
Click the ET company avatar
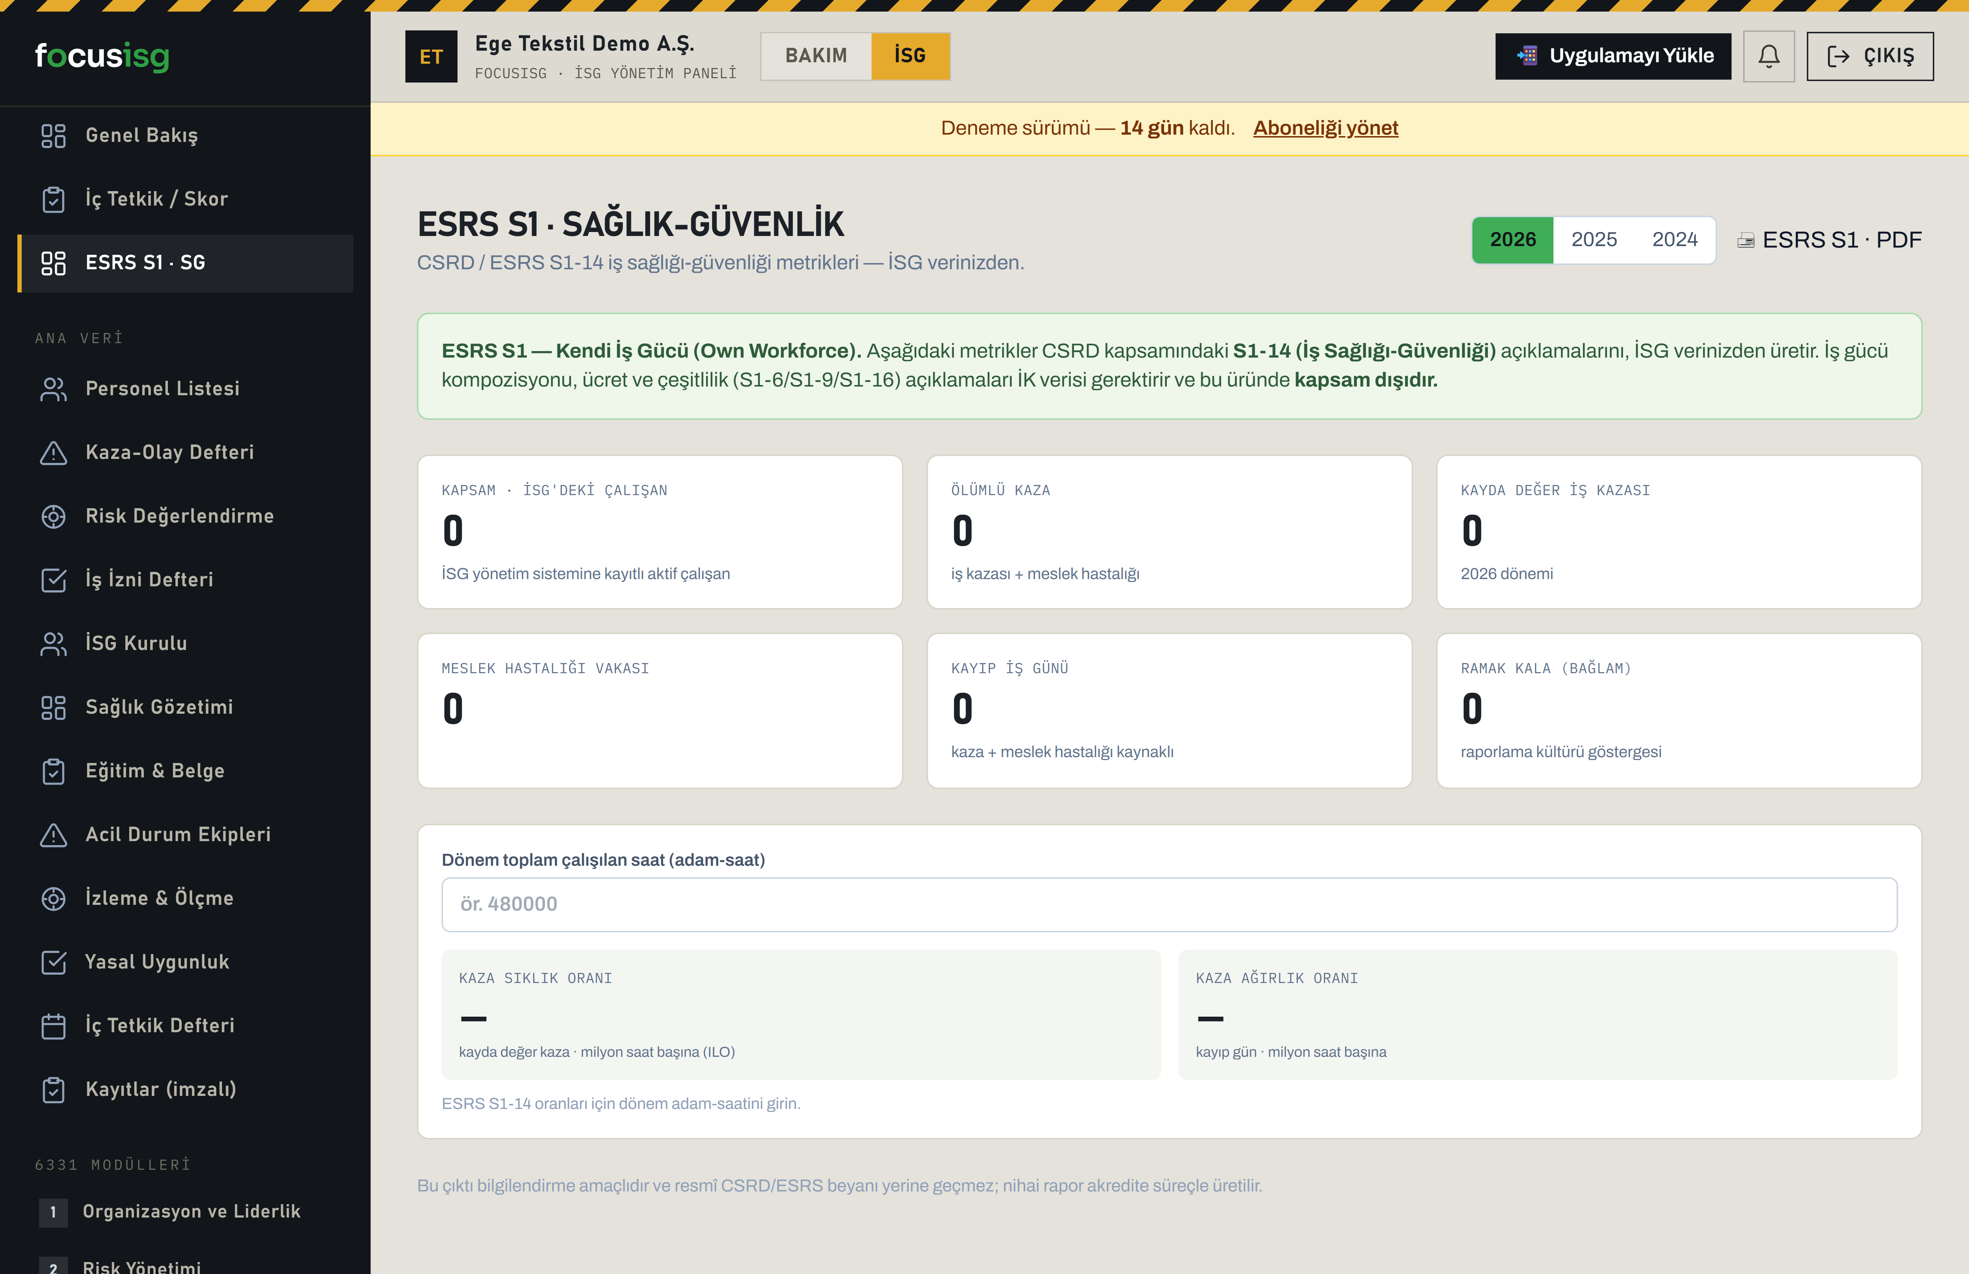(x=431, y=56)
